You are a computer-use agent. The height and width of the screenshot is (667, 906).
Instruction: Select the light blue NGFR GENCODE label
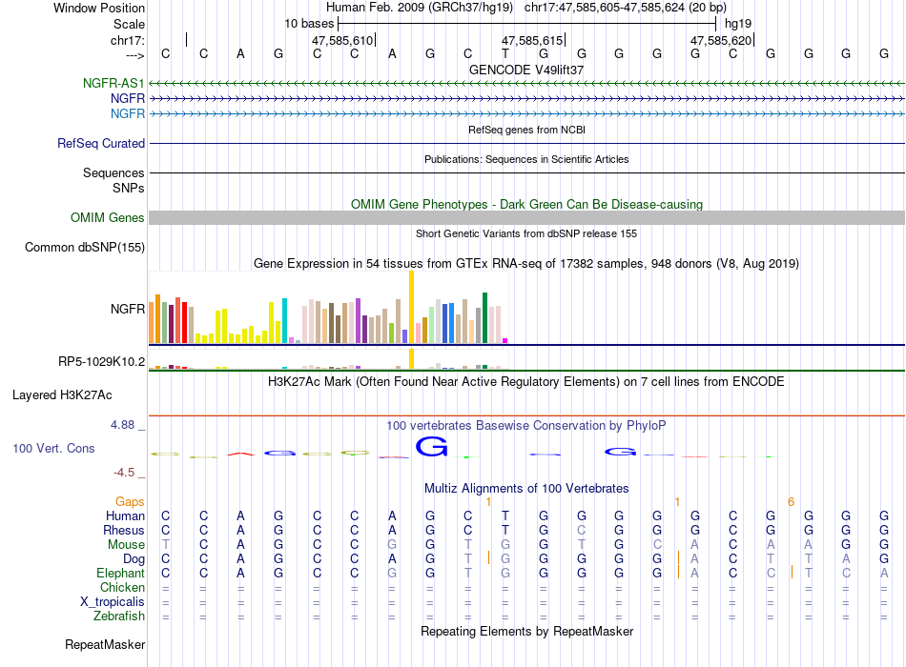(127, 113)
